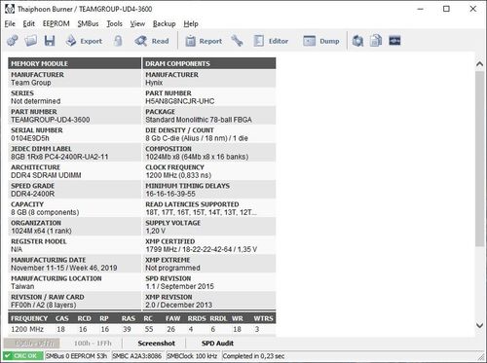
Task: Select the first address range tab at the bottom left
Action: point(32,344)
